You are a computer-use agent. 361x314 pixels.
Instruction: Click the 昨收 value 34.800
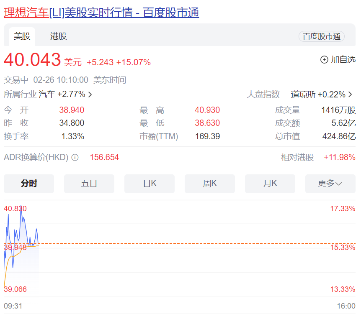click(x=72, y=123)
